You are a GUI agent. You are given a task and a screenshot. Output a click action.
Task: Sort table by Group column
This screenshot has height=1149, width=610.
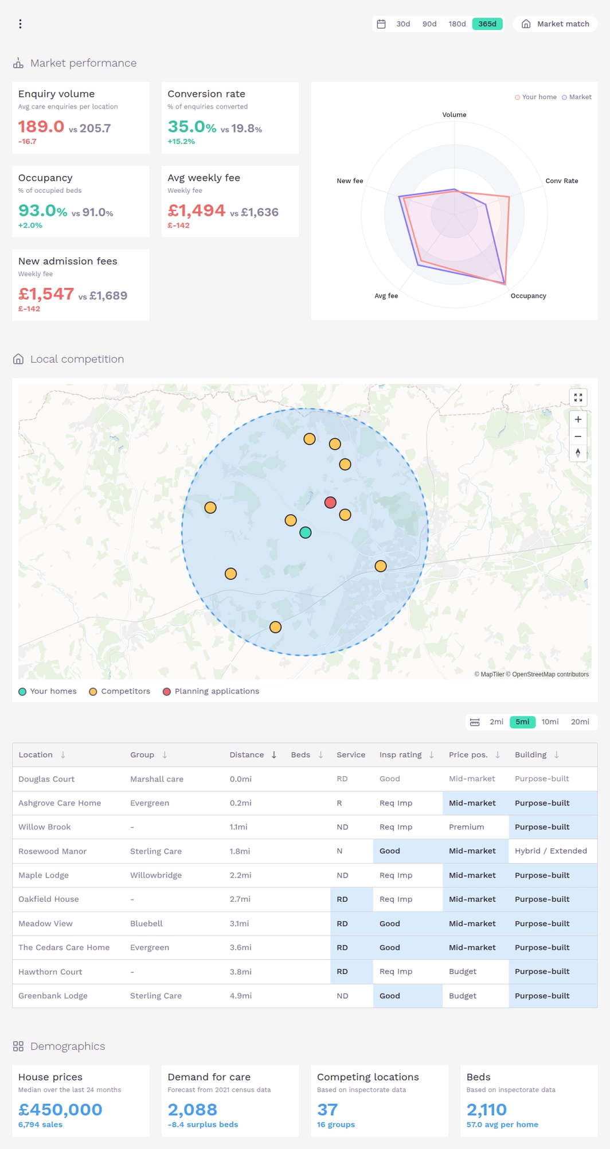coord(148,755)
